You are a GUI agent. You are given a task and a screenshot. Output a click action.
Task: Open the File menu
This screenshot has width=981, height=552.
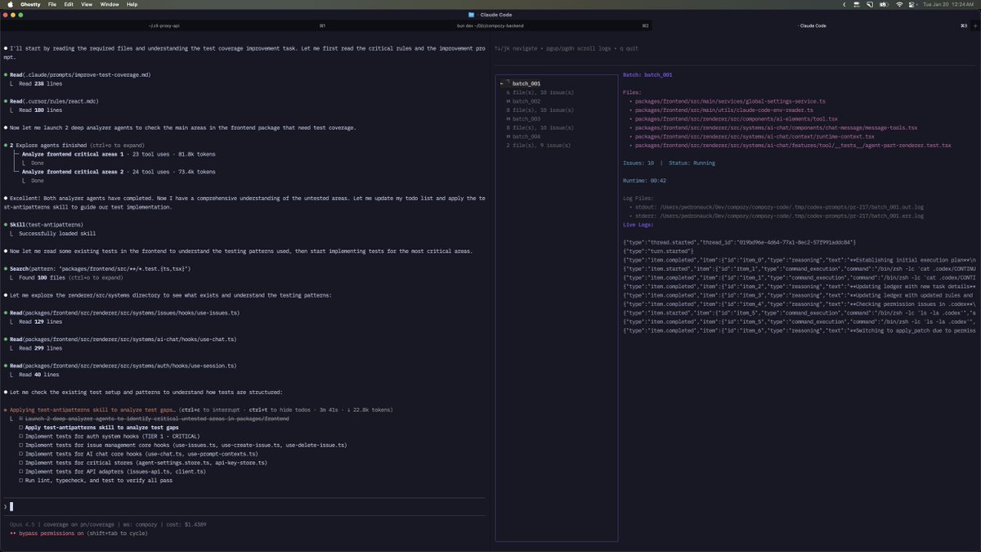click(52, 4)
